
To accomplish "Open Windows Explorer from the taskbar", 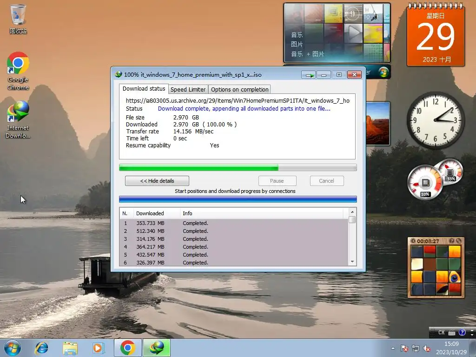I will [70, 348].
